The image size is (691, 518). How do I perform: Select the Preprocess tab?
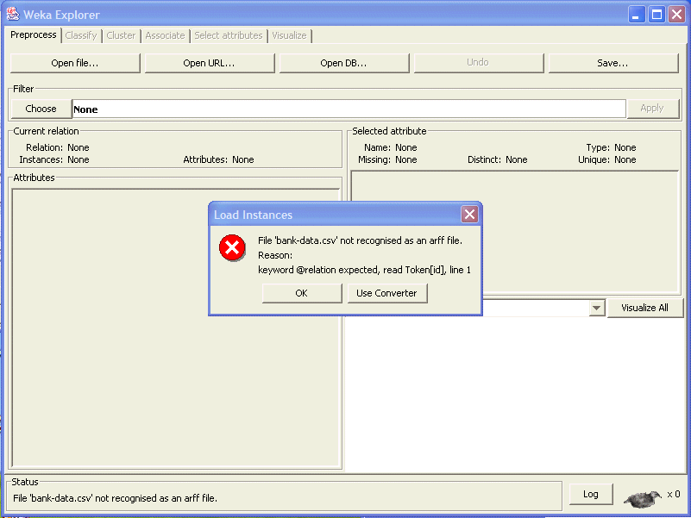(x=34, y=35)
